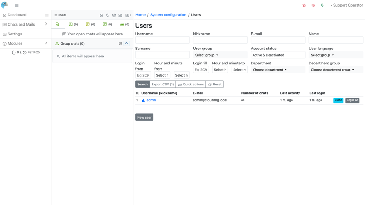The width and height of the screenshot is (365, 205).
Task: Toggle the green online status icon
Action: click(x=322, y=5)
